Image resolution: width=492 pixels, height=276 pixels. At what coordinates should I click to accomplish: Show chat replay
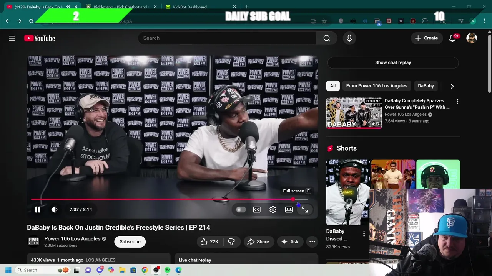pyautogui.click(x=393, y=62)
